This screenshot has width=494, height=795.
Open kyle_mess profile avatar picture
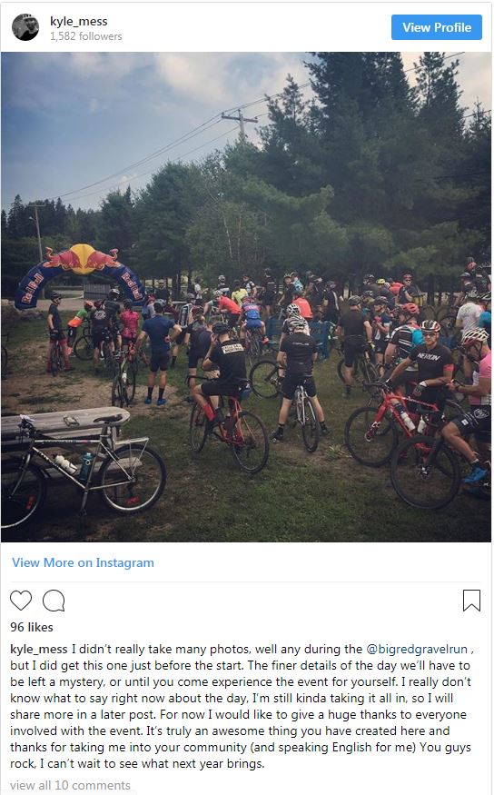click(25, 27)
